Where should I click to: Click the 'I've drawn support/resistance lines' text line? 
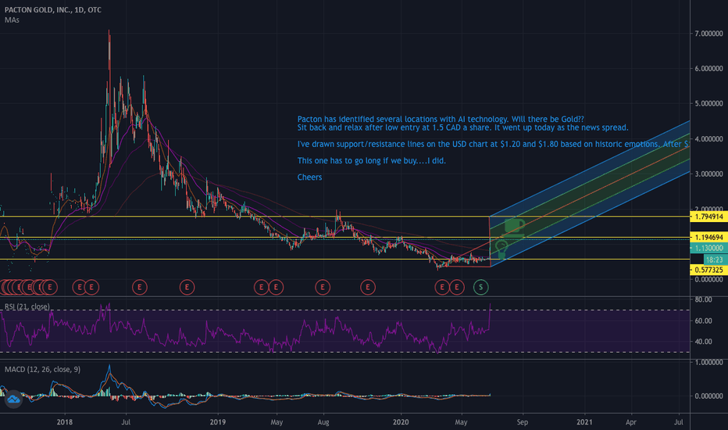click(493, 144)
